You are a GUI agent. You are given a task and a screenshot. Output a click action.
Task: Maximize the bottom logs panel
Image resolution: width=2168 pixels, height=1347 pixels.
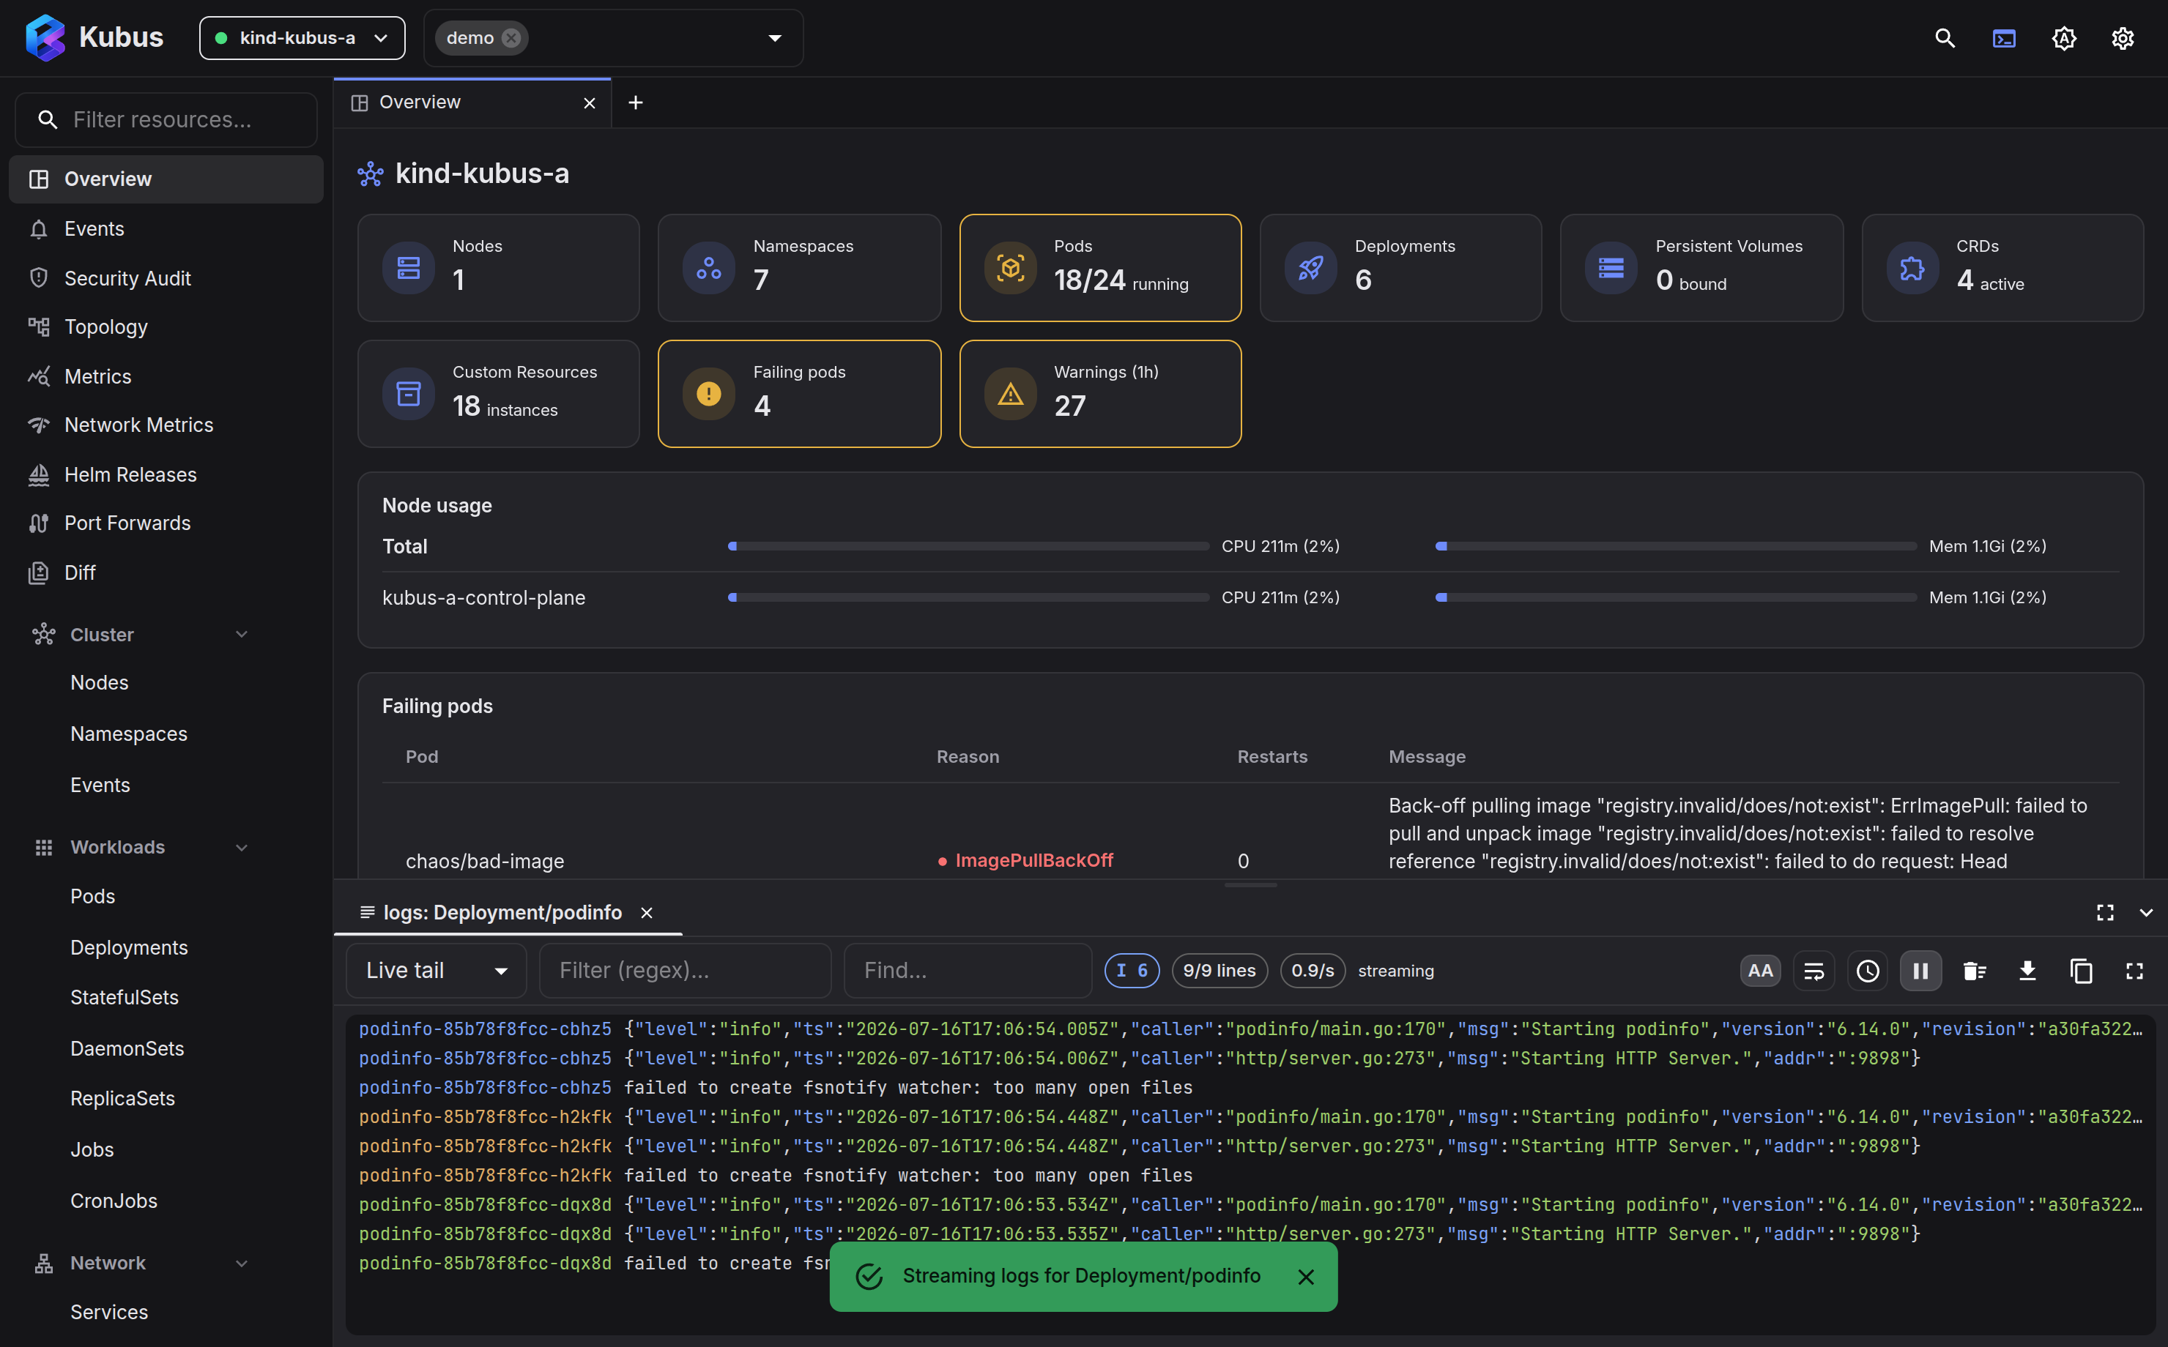(x=2105, y=913)
